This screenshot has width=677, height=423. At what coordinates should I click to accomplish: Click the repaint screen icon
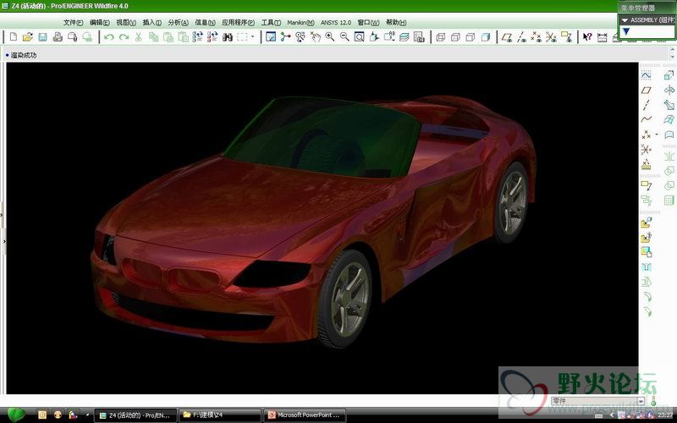click(x=271, y=37)
